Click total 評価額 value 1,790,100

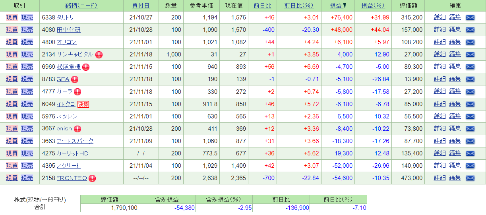tap(124, 208)
